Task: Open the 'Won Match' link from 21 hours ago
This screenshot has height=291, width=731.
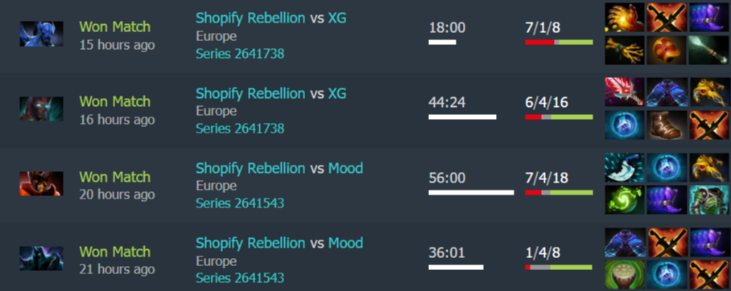Action: click(x=114, y=252)
